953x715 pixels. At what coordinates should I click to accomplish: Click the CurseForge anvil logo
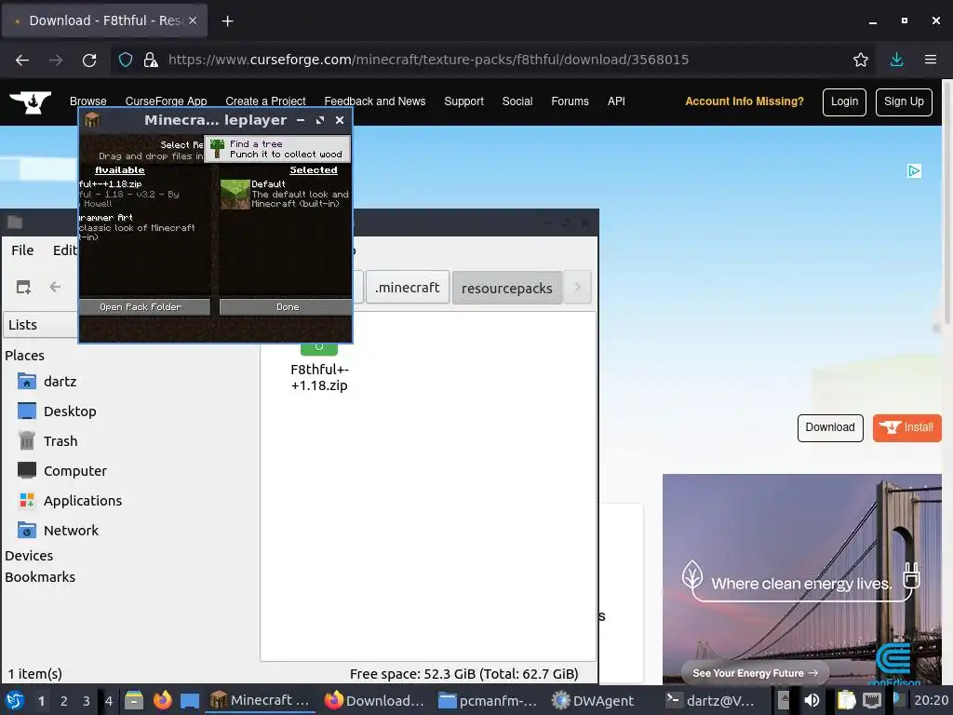[30, 102]
